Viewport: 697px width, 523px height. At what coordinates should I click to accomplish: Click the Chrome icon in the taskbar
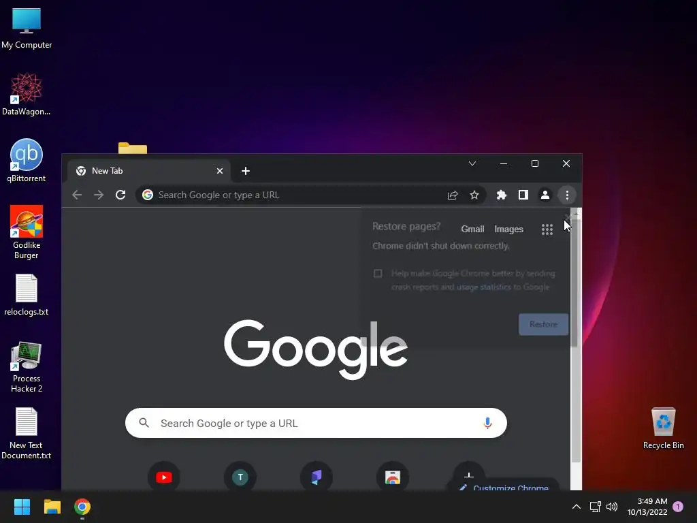[82, 507]
